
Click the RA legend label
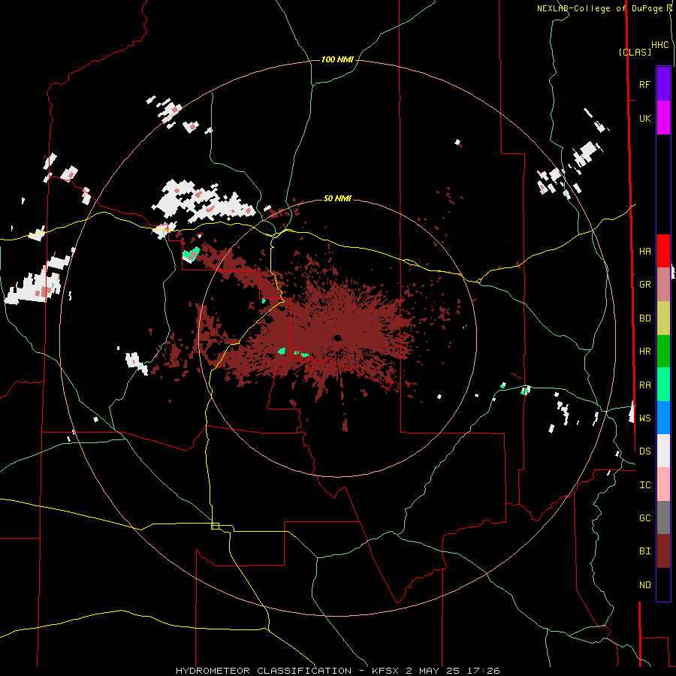click(644, 385)
